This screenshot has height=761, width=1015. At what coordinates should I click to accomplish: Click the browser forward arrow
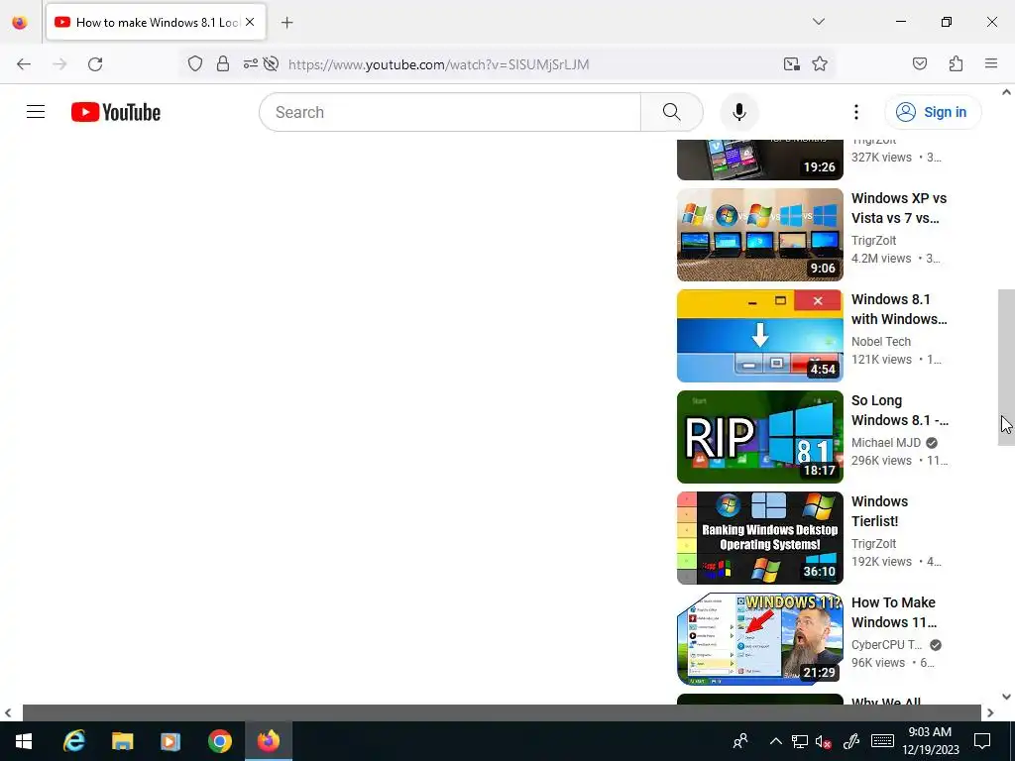tap(59, 64)
